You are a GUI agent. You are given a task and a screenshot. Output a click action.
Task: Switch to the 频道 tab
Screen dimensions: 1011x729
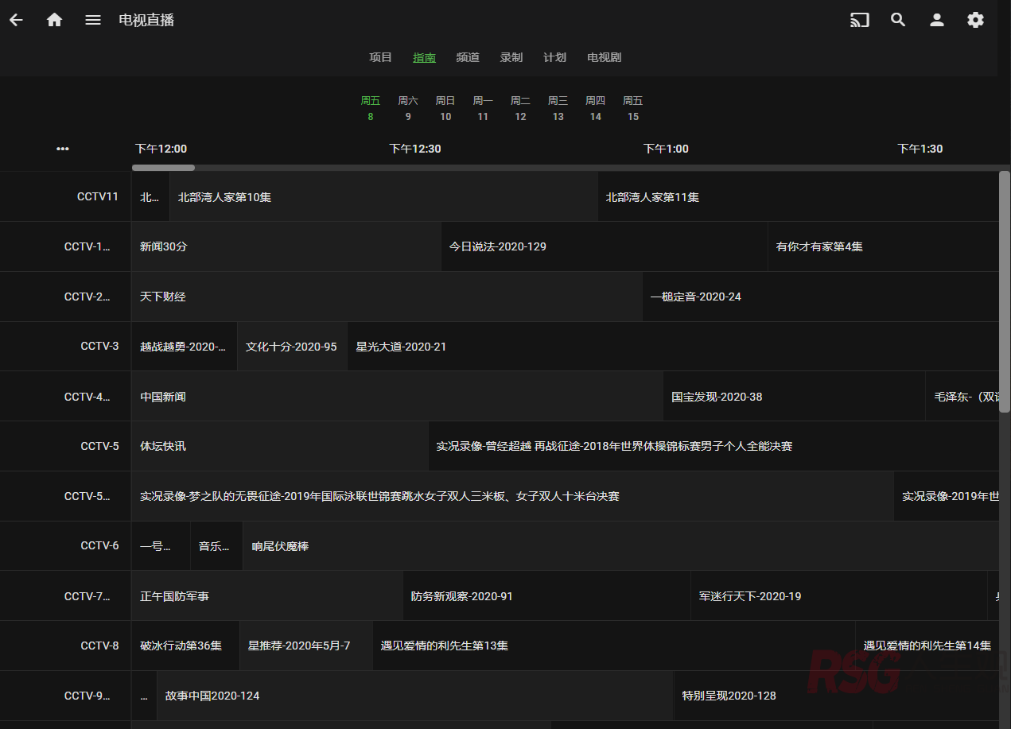click(468, 57)
